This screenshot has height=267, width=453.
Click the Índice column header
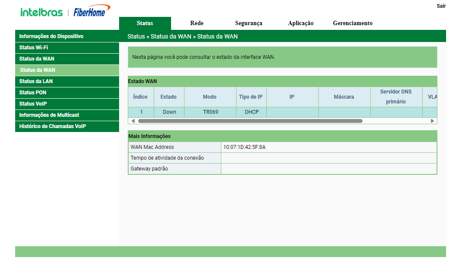click(x=140, y=97)
